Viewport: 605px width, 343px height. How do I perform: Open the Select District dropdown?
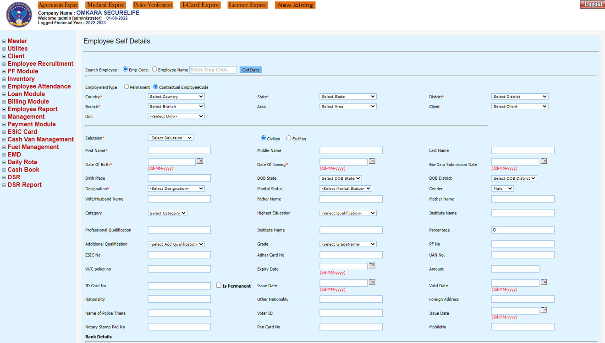pos(520,96)
